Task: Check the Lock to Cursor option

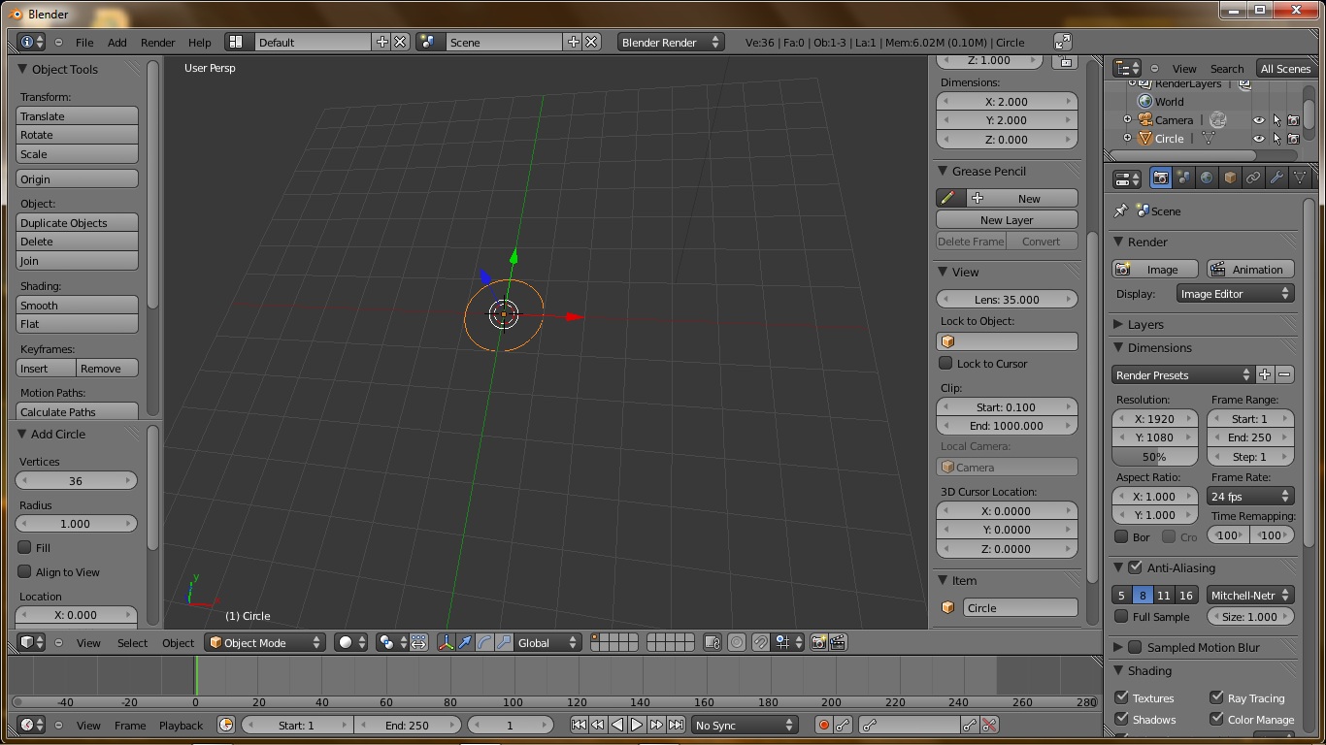Action: [945, 363]
